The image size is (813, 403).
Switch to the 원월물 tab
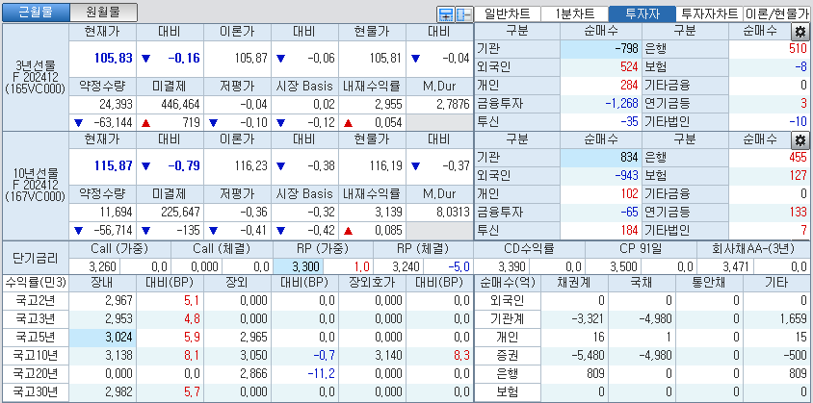click(x=104, y=12)
